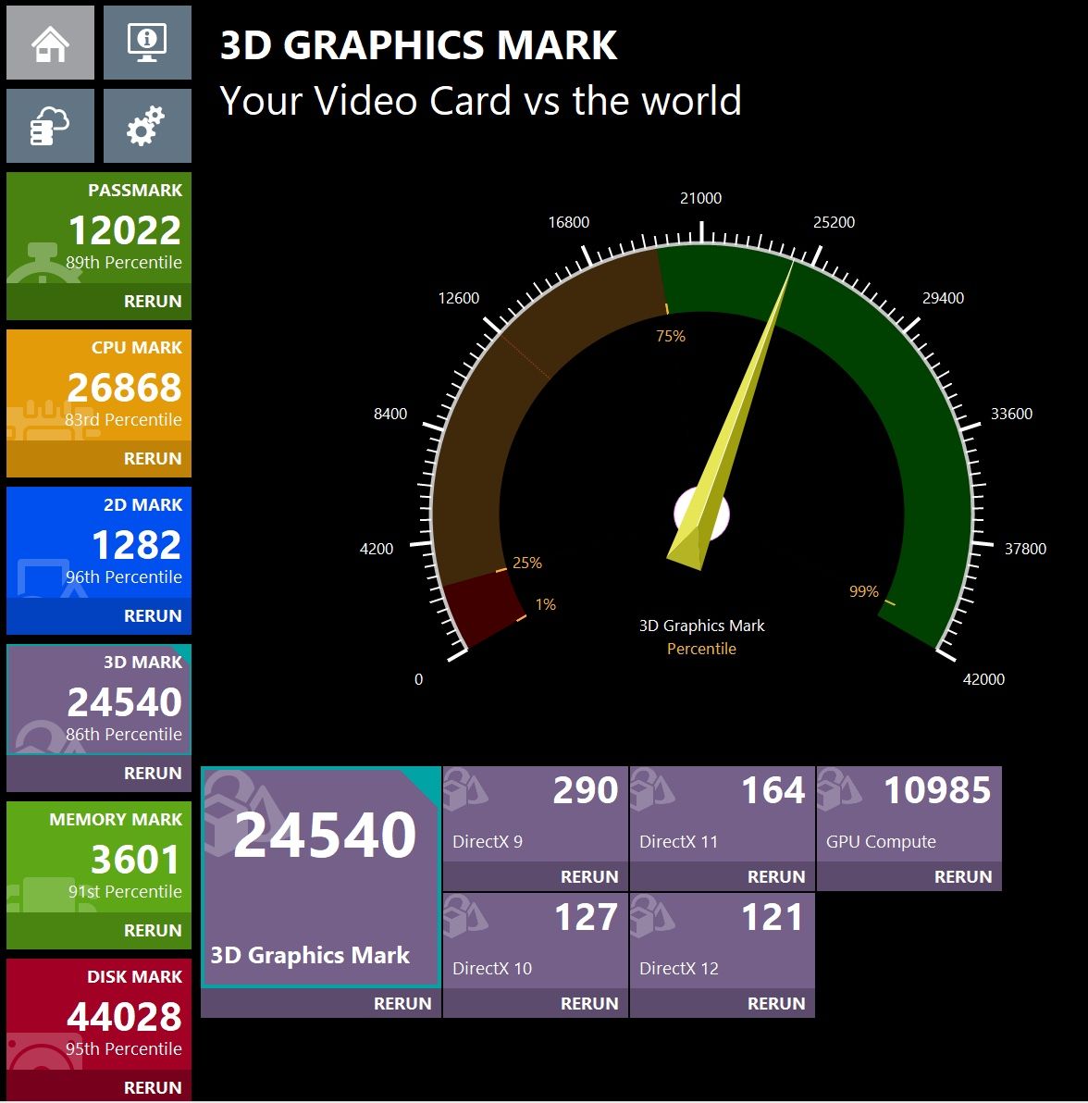This screenshot has width=1088, height=1103.
Task: Open the System Information monitor icon
Action: tap(147, 43)
